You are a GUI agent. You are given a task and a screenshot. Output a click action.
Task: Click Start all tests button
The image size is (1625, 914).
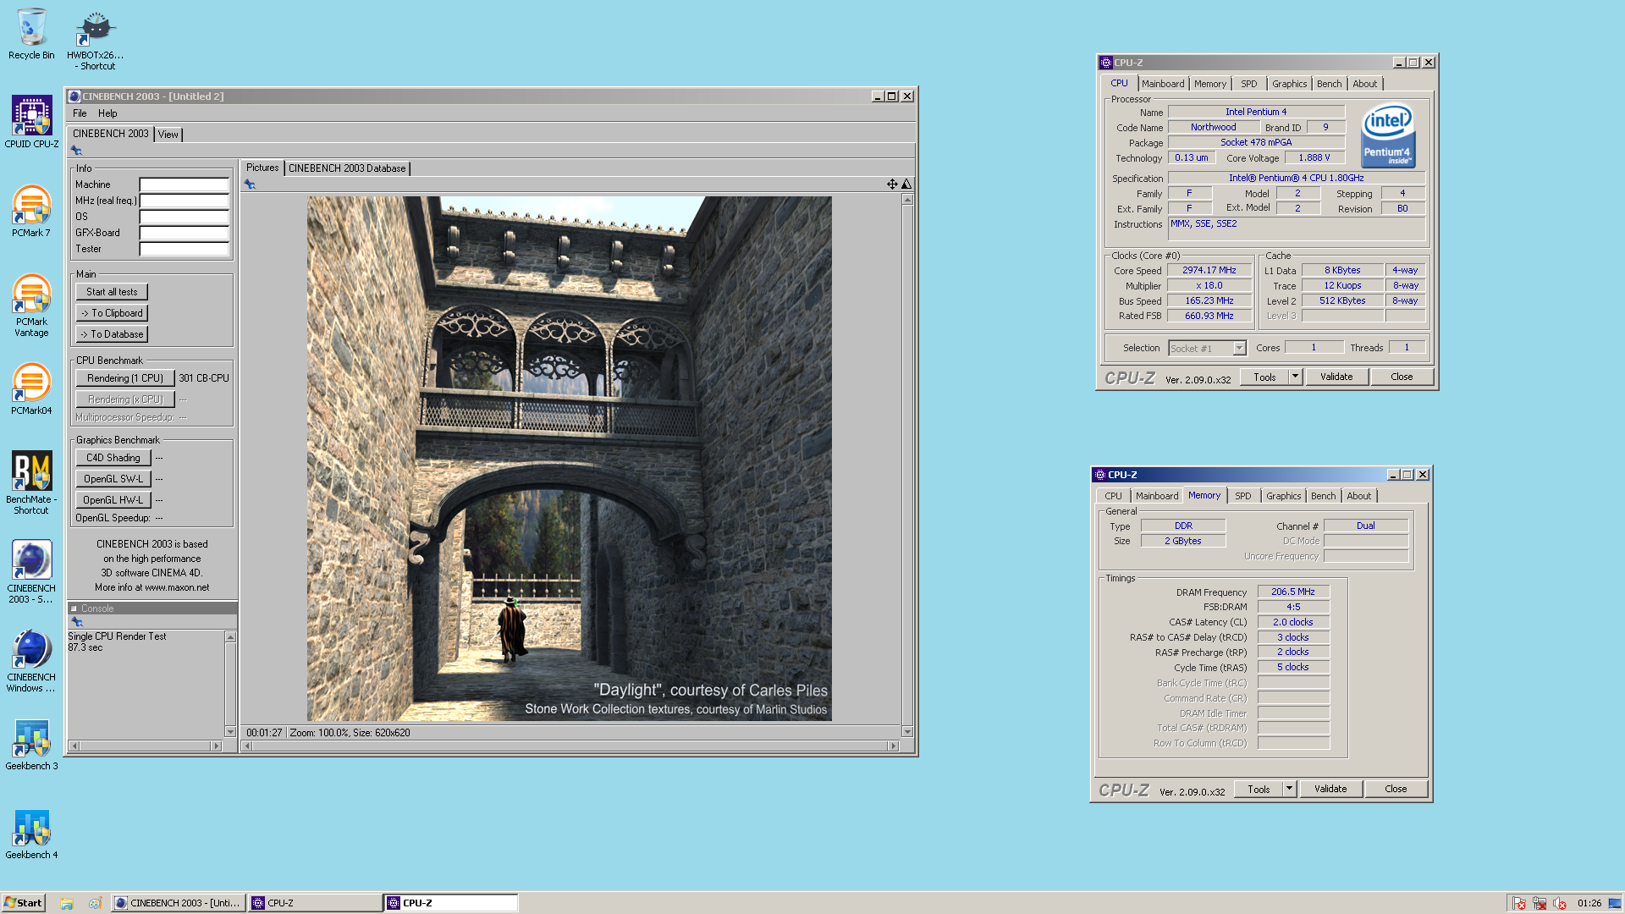112,292
